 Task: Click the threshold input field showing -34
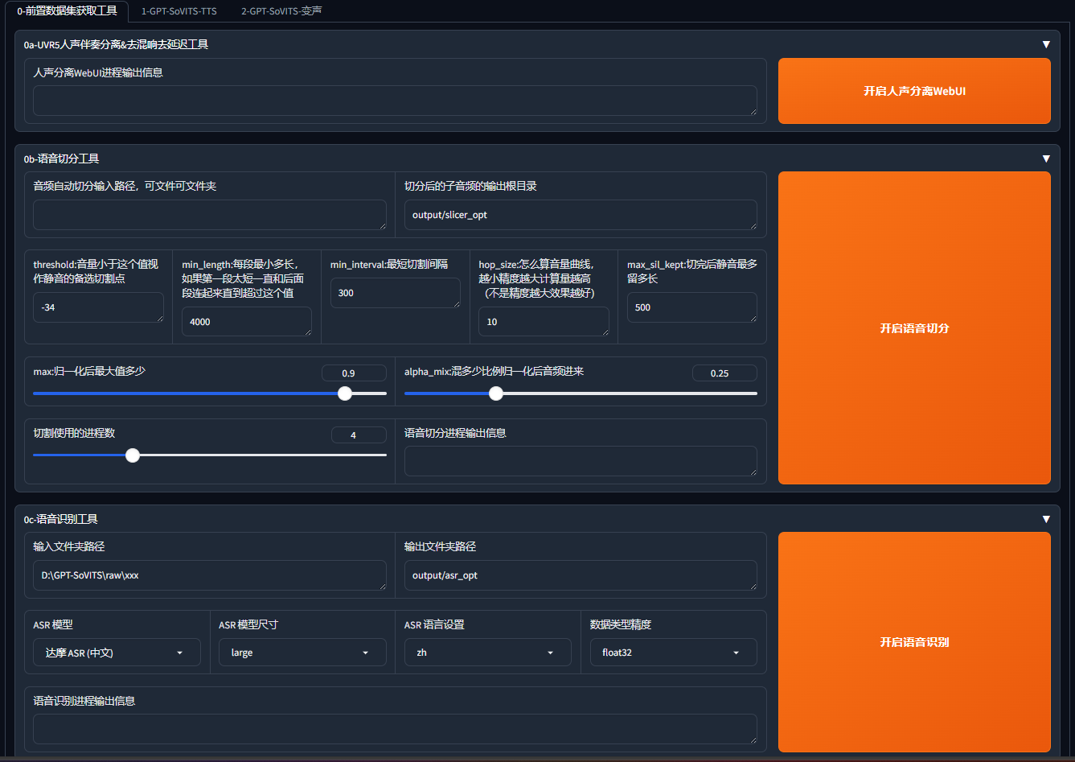click(98, 307)
